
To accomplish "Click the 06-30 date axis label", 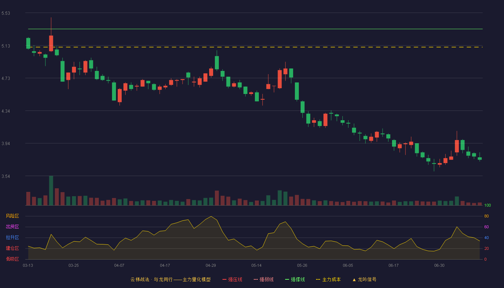I will click(439, 265).
